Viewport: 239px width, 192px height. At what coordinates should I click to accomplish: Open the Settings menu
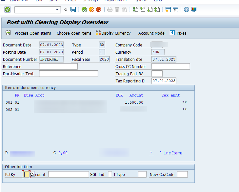[90, 1]
